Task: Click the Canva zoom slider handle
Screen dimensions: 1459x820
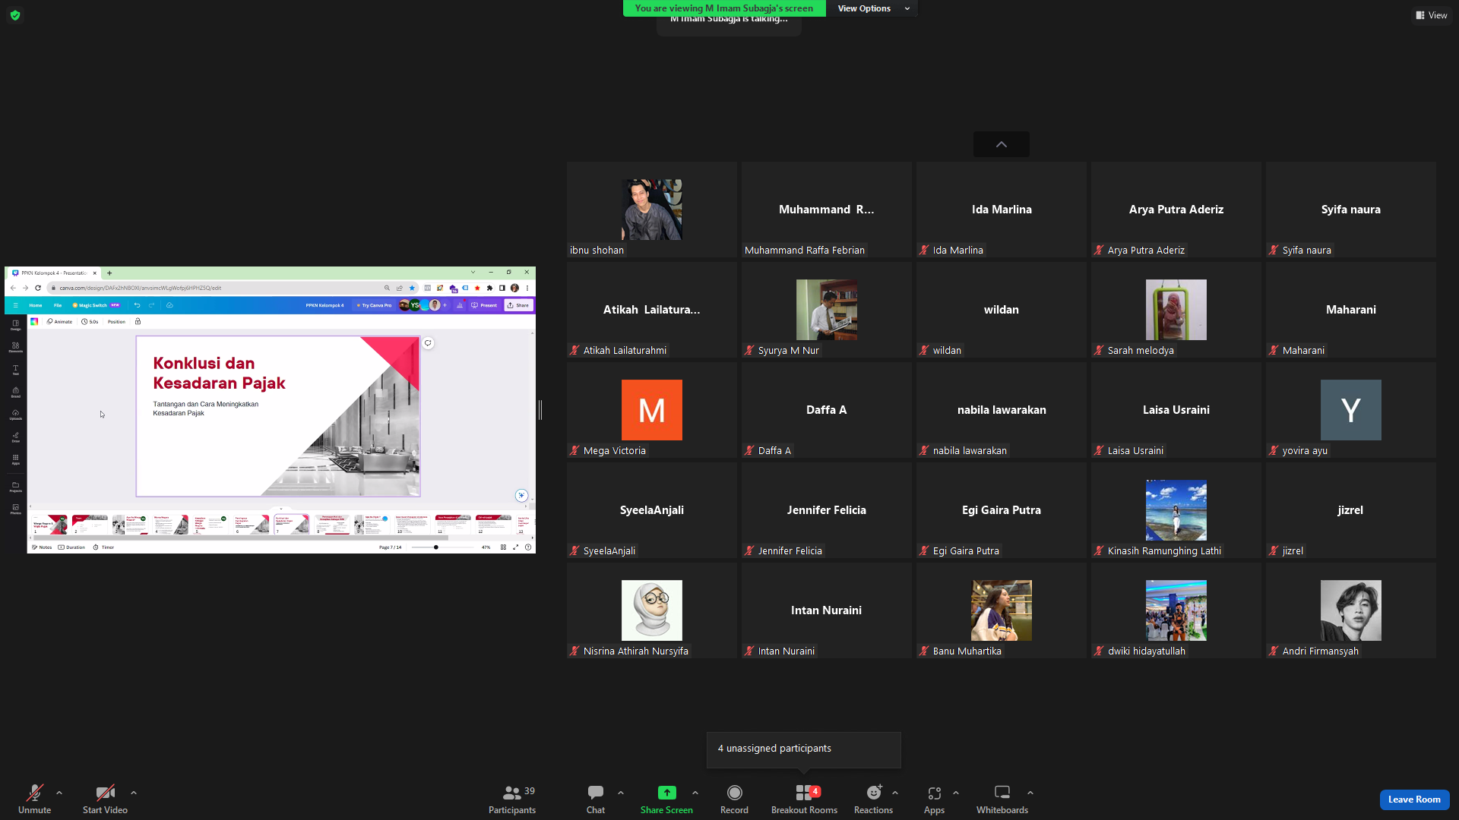Action: click(436, 547)
